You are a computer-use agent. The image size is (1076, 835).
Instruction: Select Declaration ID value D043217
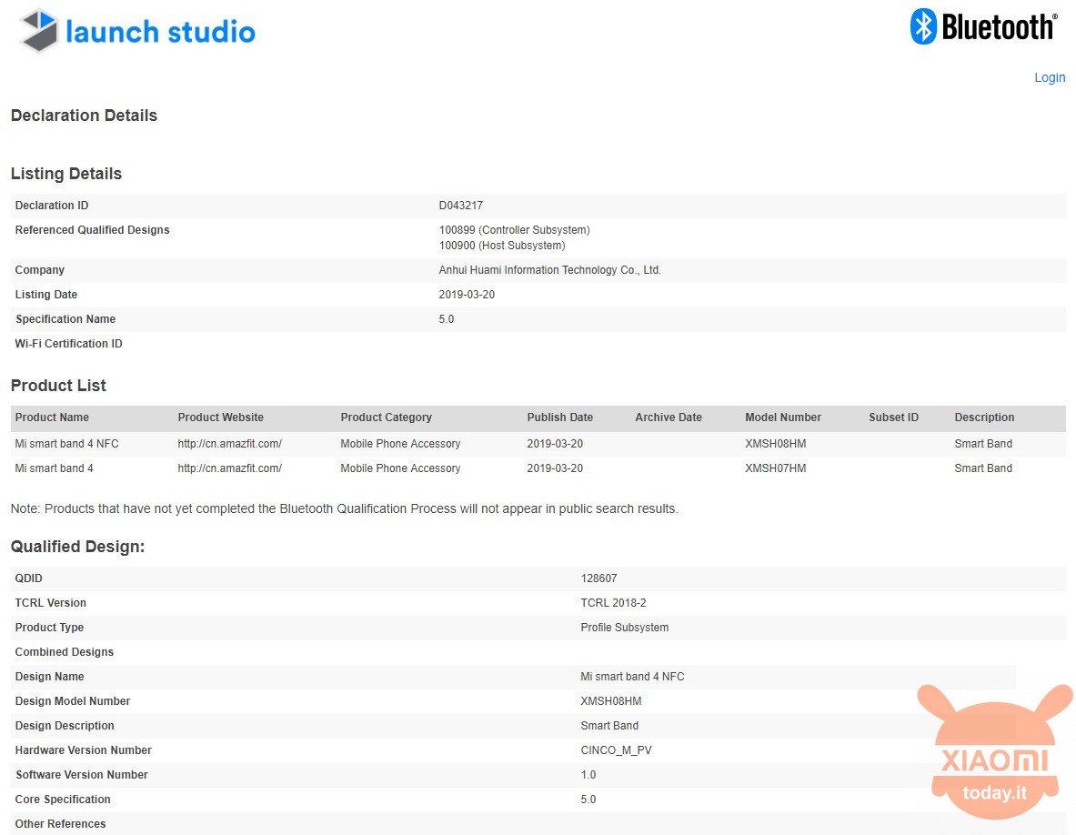[460, 206]
